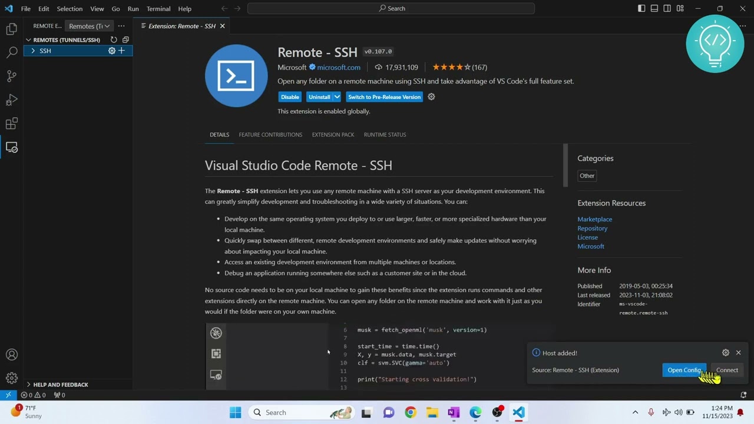
Task: Add new SSH host with plus icon
Action: coord(122,51)
